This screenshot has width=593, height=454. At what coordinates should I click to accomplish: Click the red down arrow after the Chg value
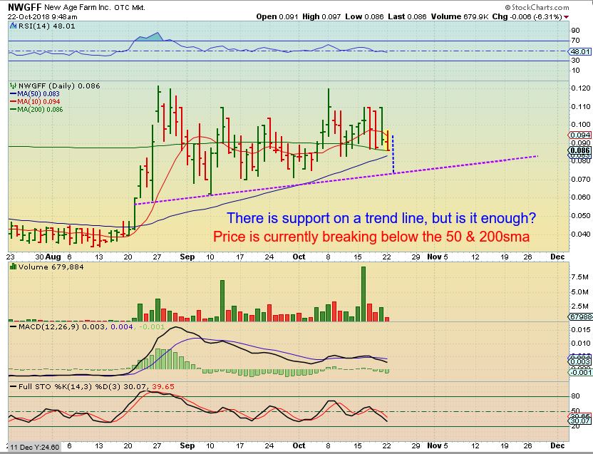pyautogui.click(x=566, y=17)
